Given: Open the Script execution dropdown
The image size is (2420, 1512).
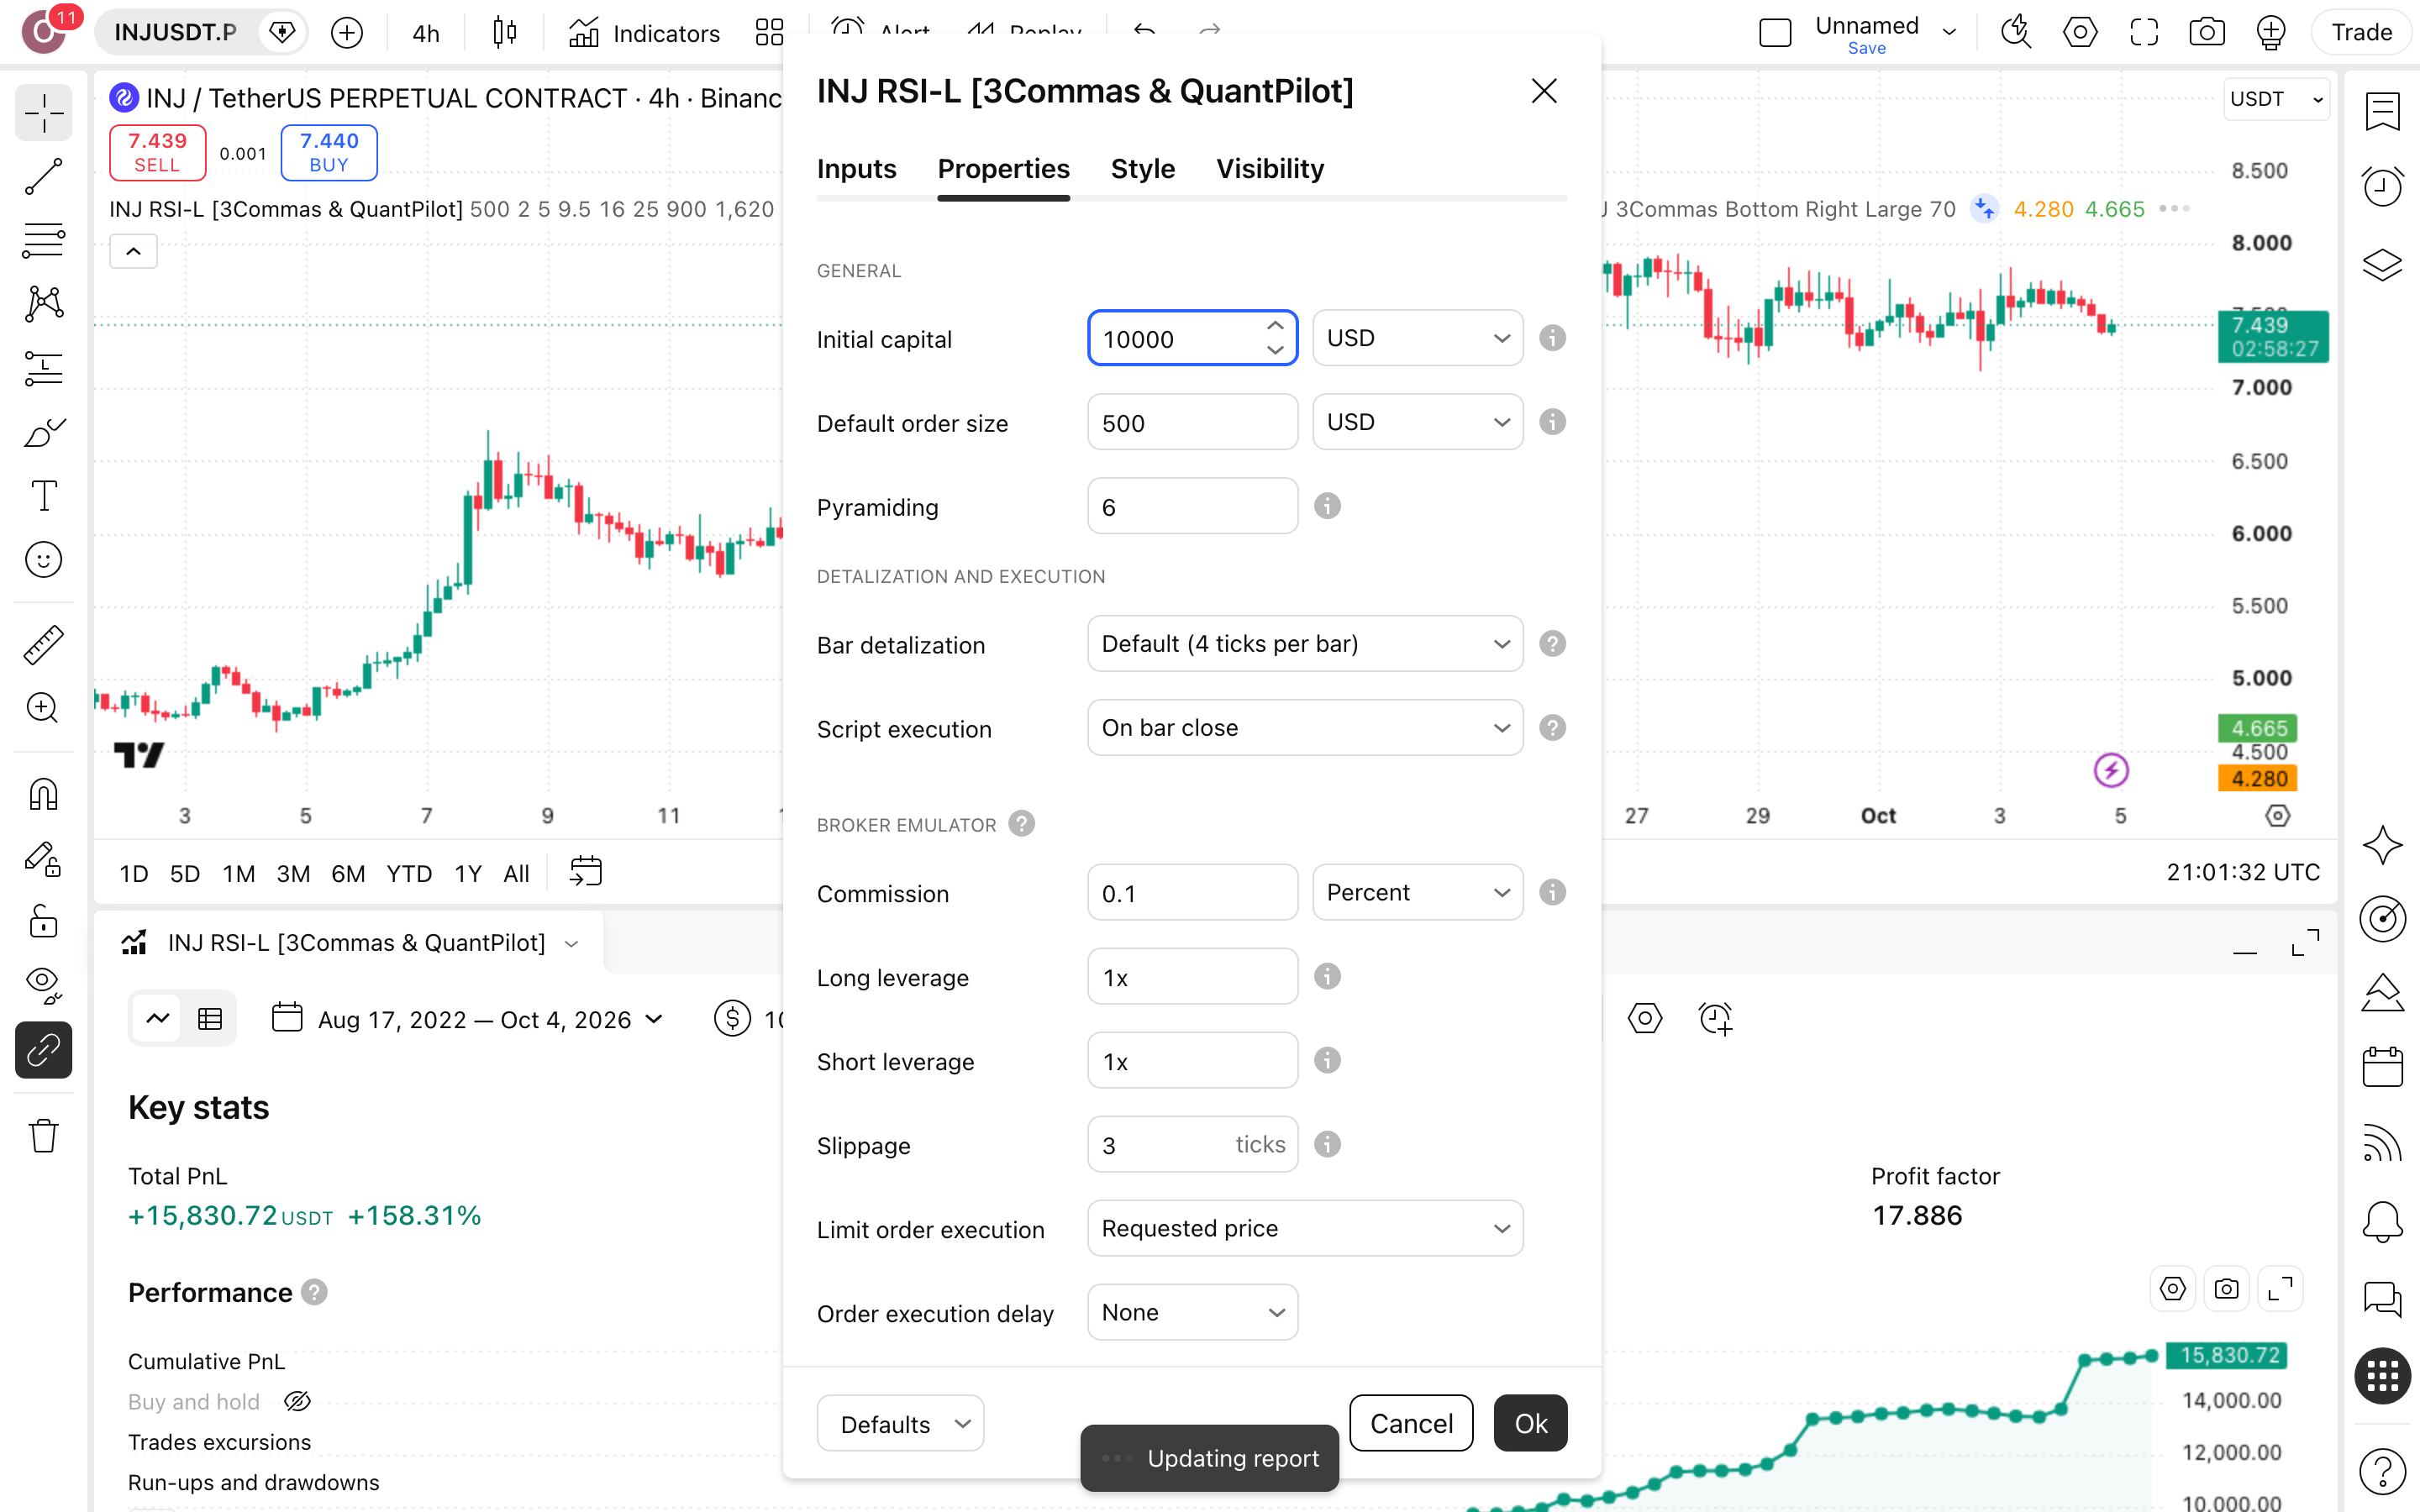Looking at the screenshot, I should (x=1304, y=728).
